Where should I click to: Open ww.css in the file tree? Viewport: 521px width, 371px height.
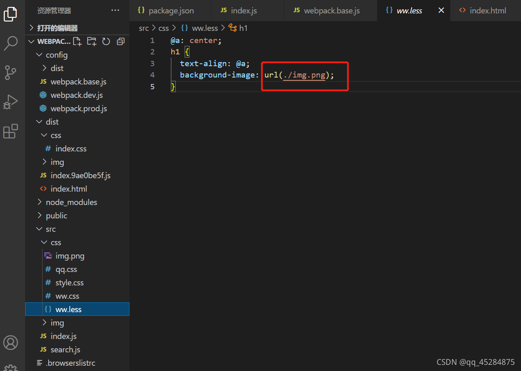77,296
